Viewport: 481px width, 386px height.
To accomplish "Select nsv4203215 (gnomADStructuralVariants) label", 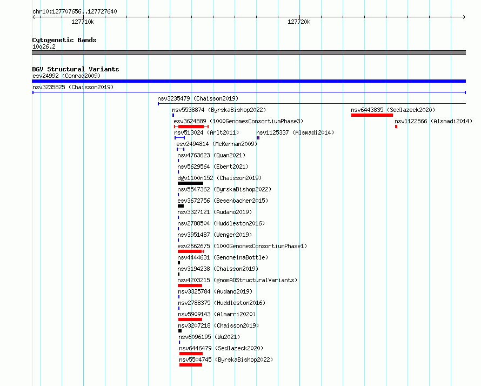I will click(x=237, y=280).
